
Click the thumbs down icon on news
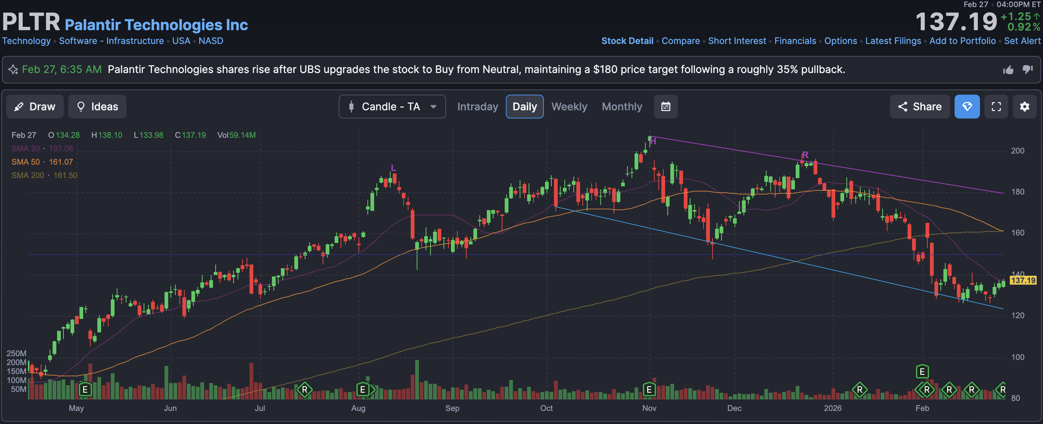tap(1028, 70)
